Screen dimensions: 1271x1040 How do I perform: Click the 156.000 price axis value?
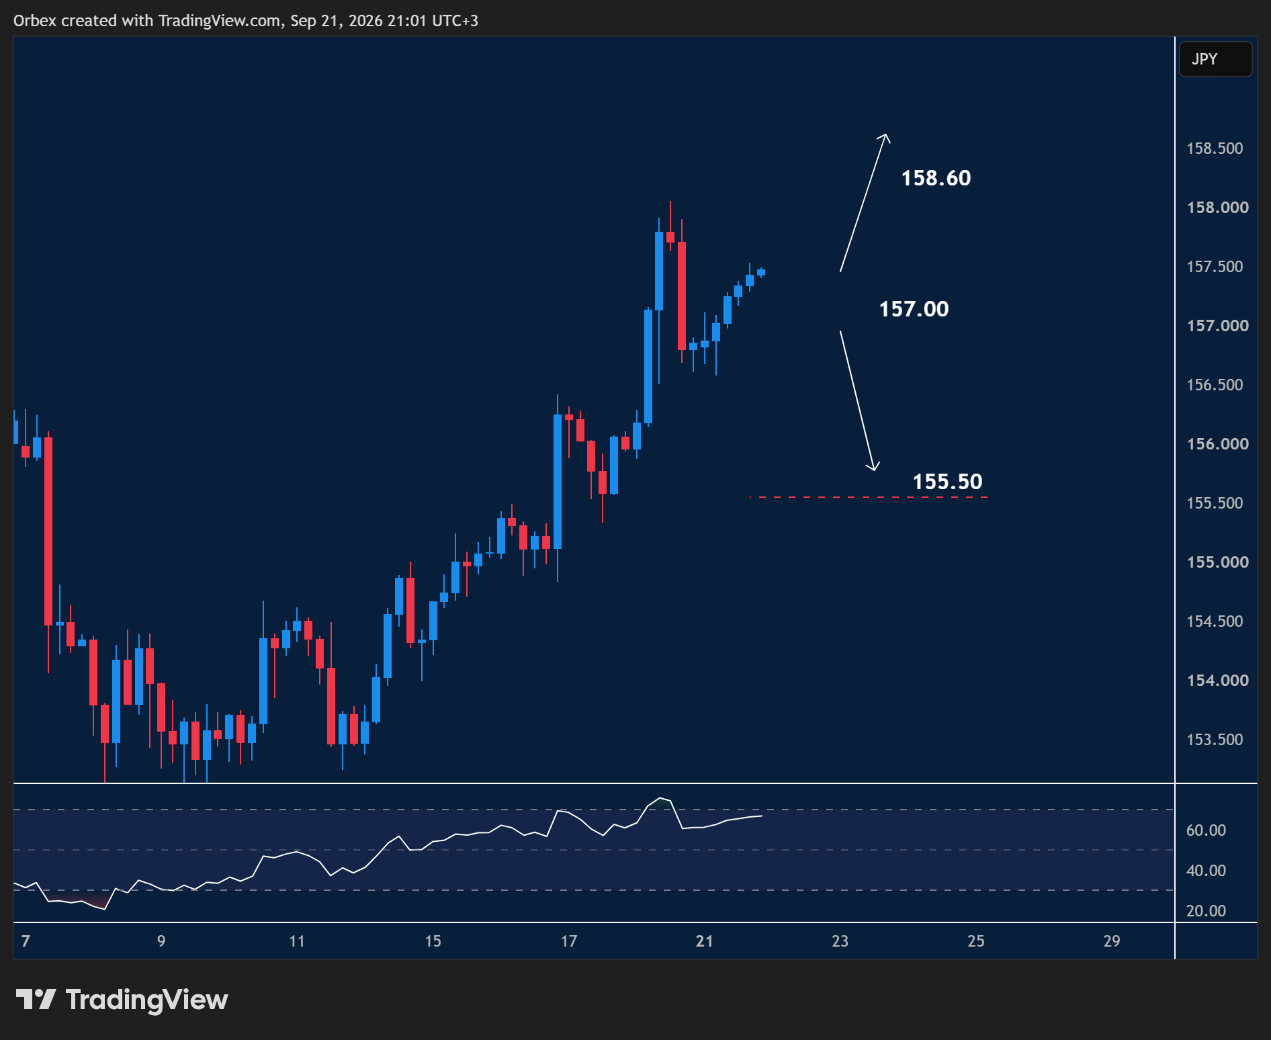pyautogui.click(x=1217, y=444)
